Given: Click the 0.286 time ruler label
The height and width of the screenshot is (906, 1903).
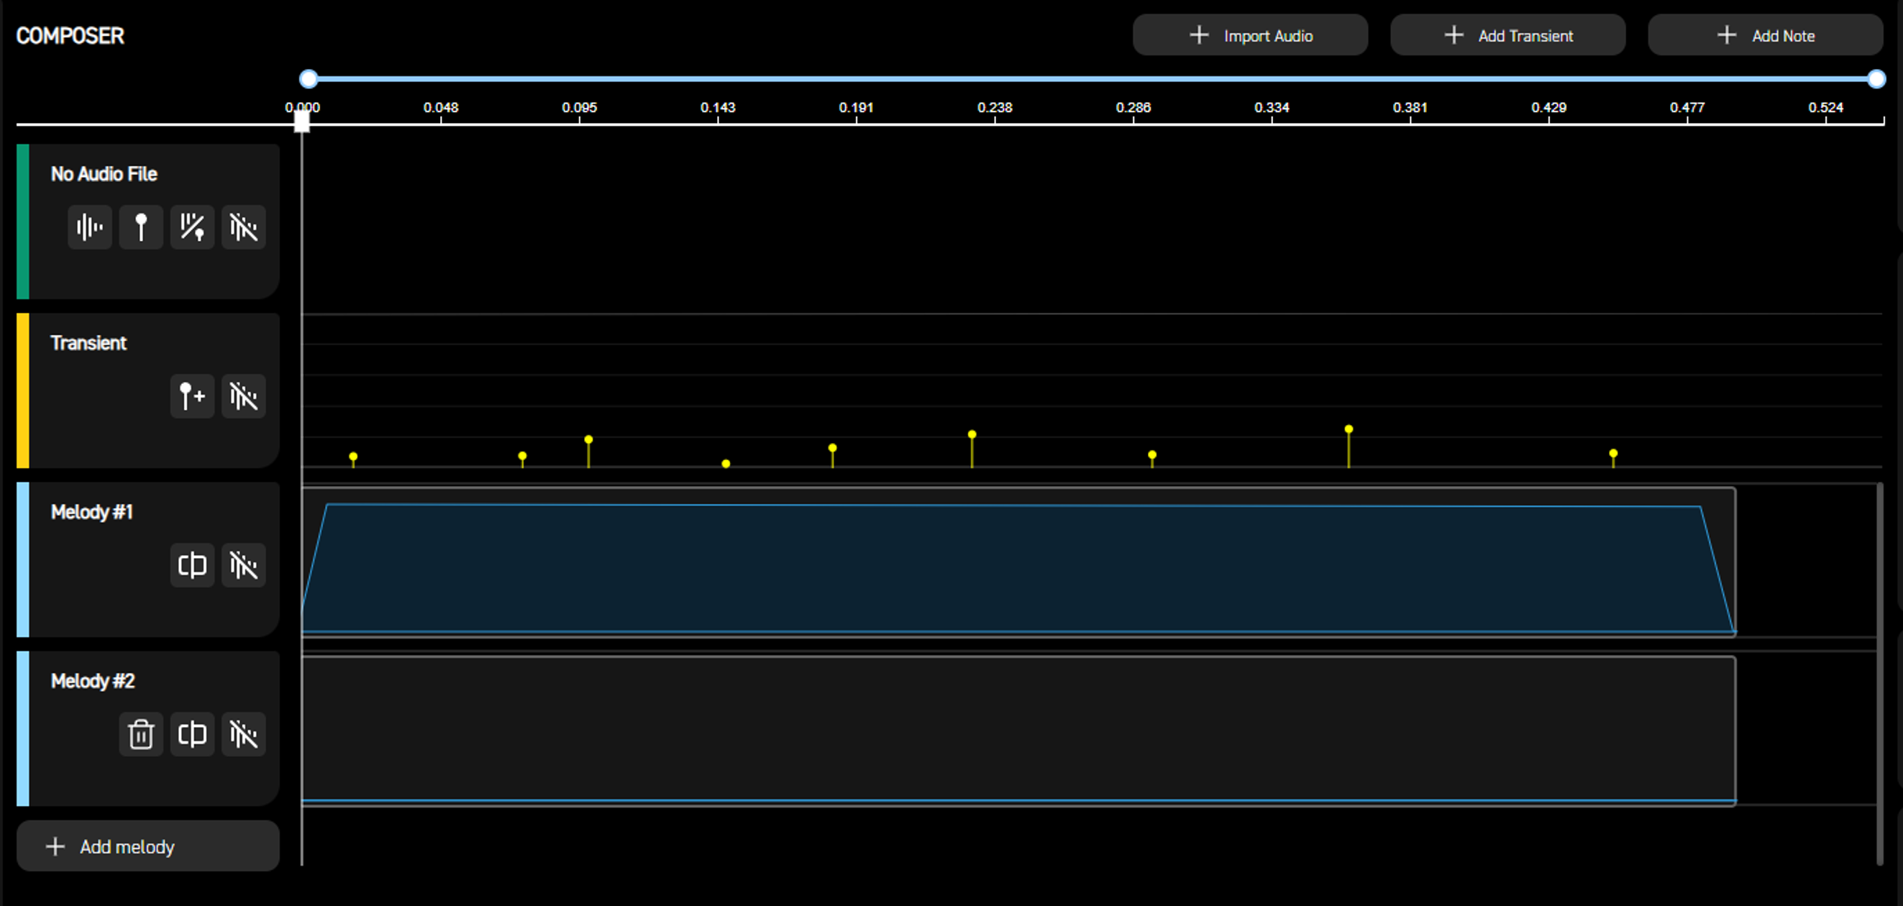Looking at the screenshot, I should coord(1133,108).
